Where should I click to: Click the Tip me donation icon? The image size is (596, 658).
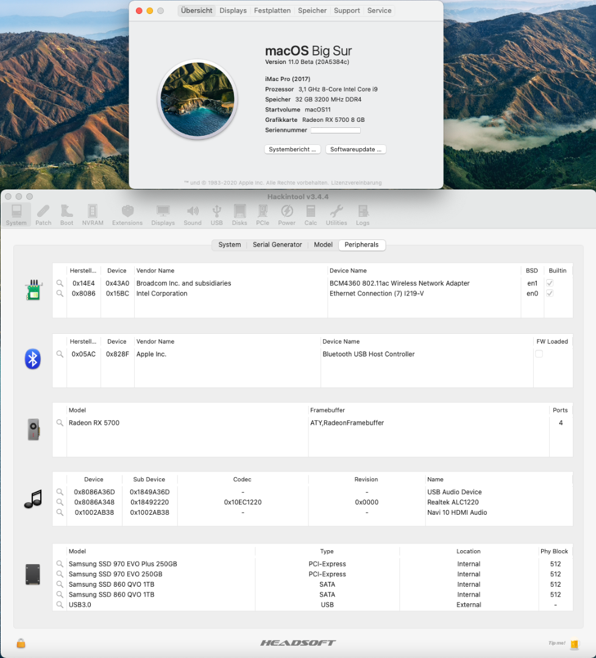[573, 643]
